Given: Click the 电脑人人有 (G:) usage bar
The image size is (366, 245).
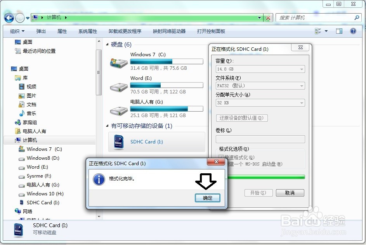Looking at the screenshot, I should (x=167, y=109).
